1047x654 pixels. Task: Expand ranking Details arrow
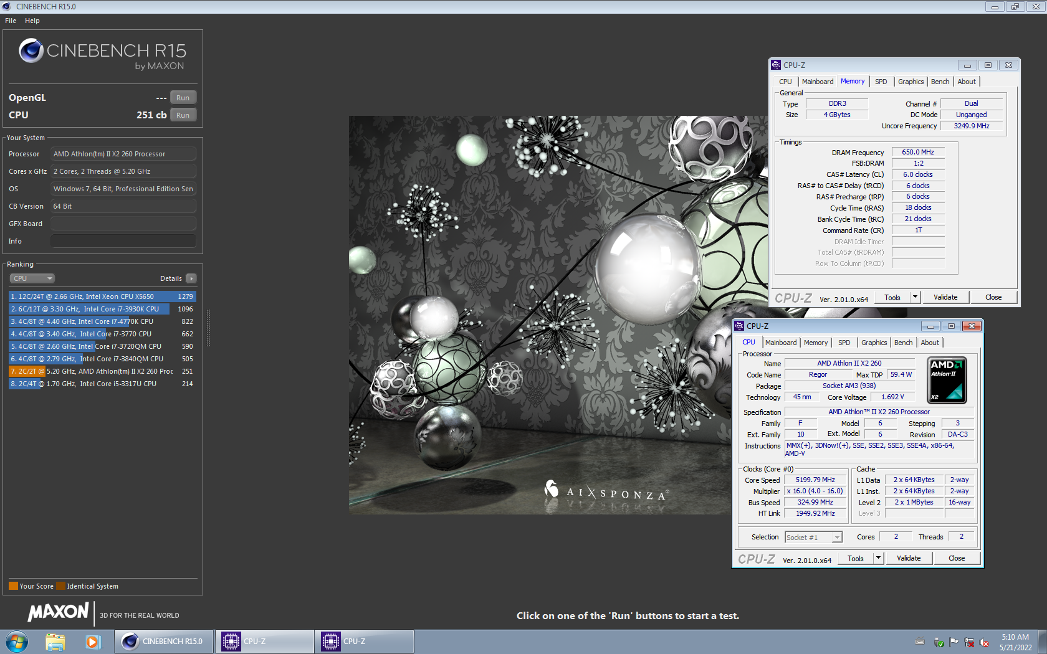[x=191, y=278]
